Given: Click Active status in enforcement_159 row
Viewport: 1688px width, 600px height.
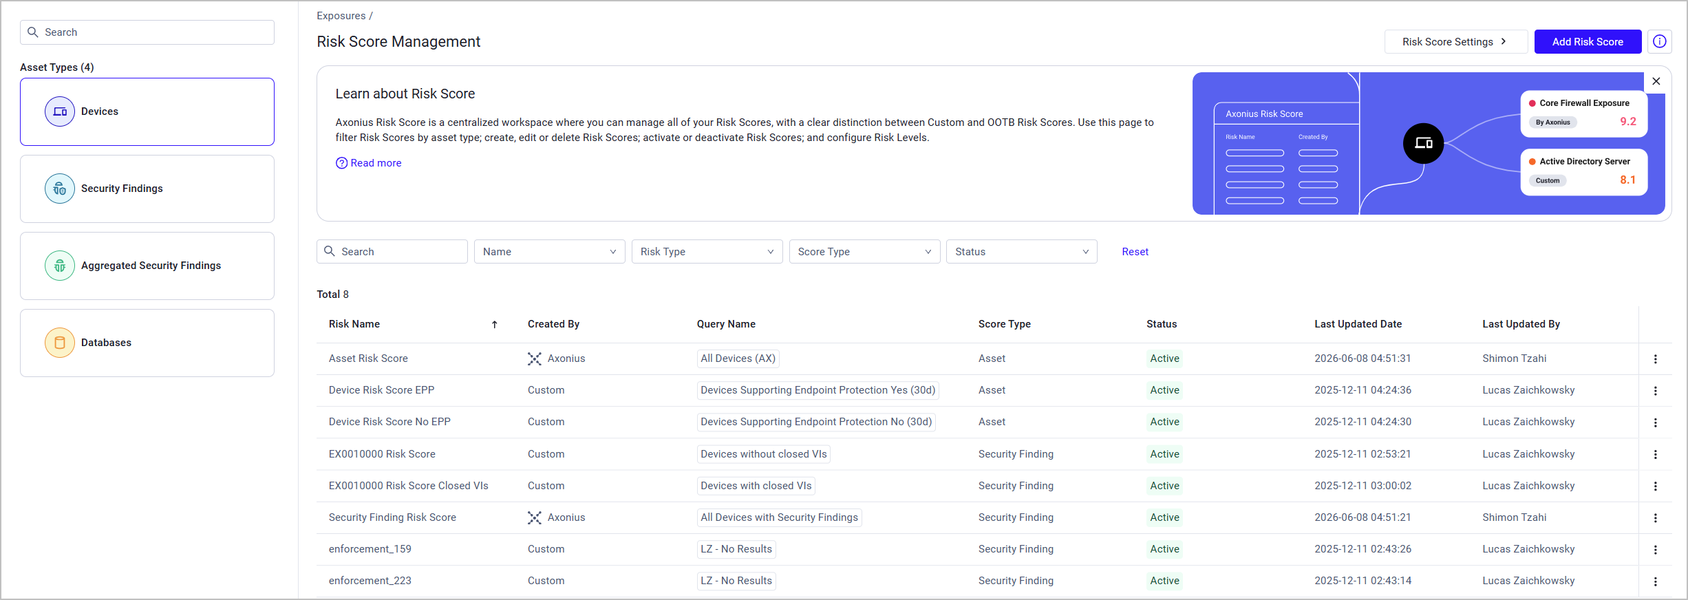Looking at the screenshot, I should [x=1164, y=549].
